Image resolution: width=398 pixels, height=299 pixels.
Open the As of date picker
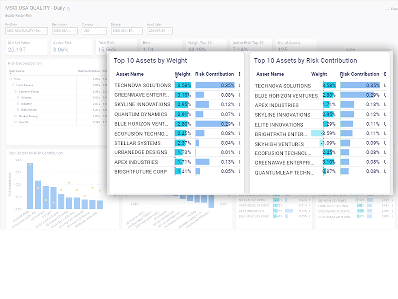pyautogui.click(x=158, y=31)
